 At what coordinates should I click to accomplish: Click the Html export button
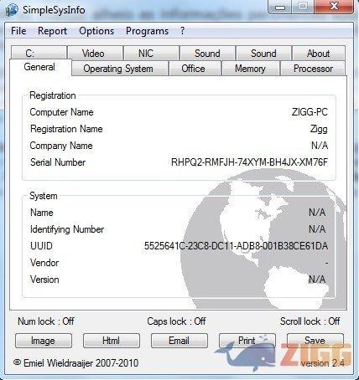112,341
